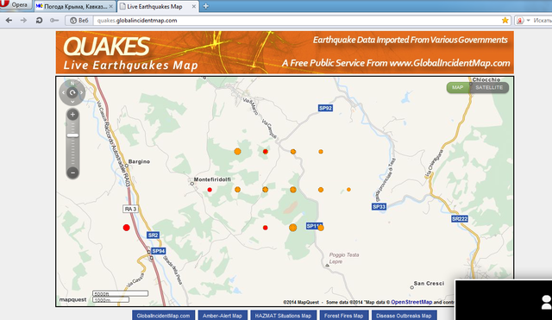Pan the map right using compass arrow
The height and width of the screenshot is (320, 552).
click(x=81, y=92)
